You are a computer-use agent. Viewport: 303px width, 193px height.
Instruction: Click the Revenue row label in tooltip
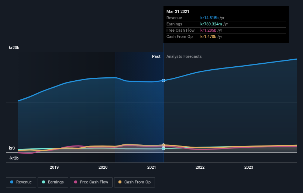[x=174, y=18]
